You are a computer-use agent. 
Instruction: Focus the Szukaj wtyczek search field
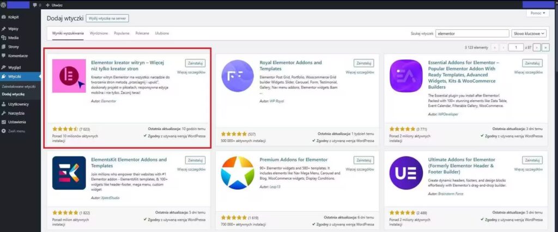(472, 33)
